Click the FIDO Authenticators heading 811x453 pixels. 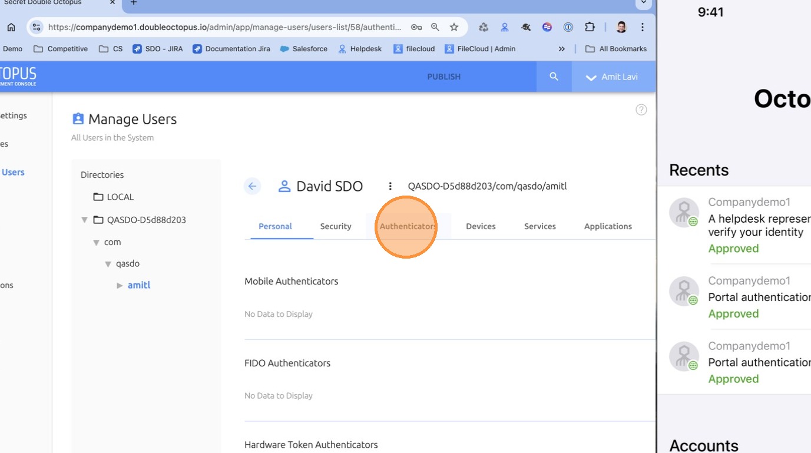tap(287, 363)
